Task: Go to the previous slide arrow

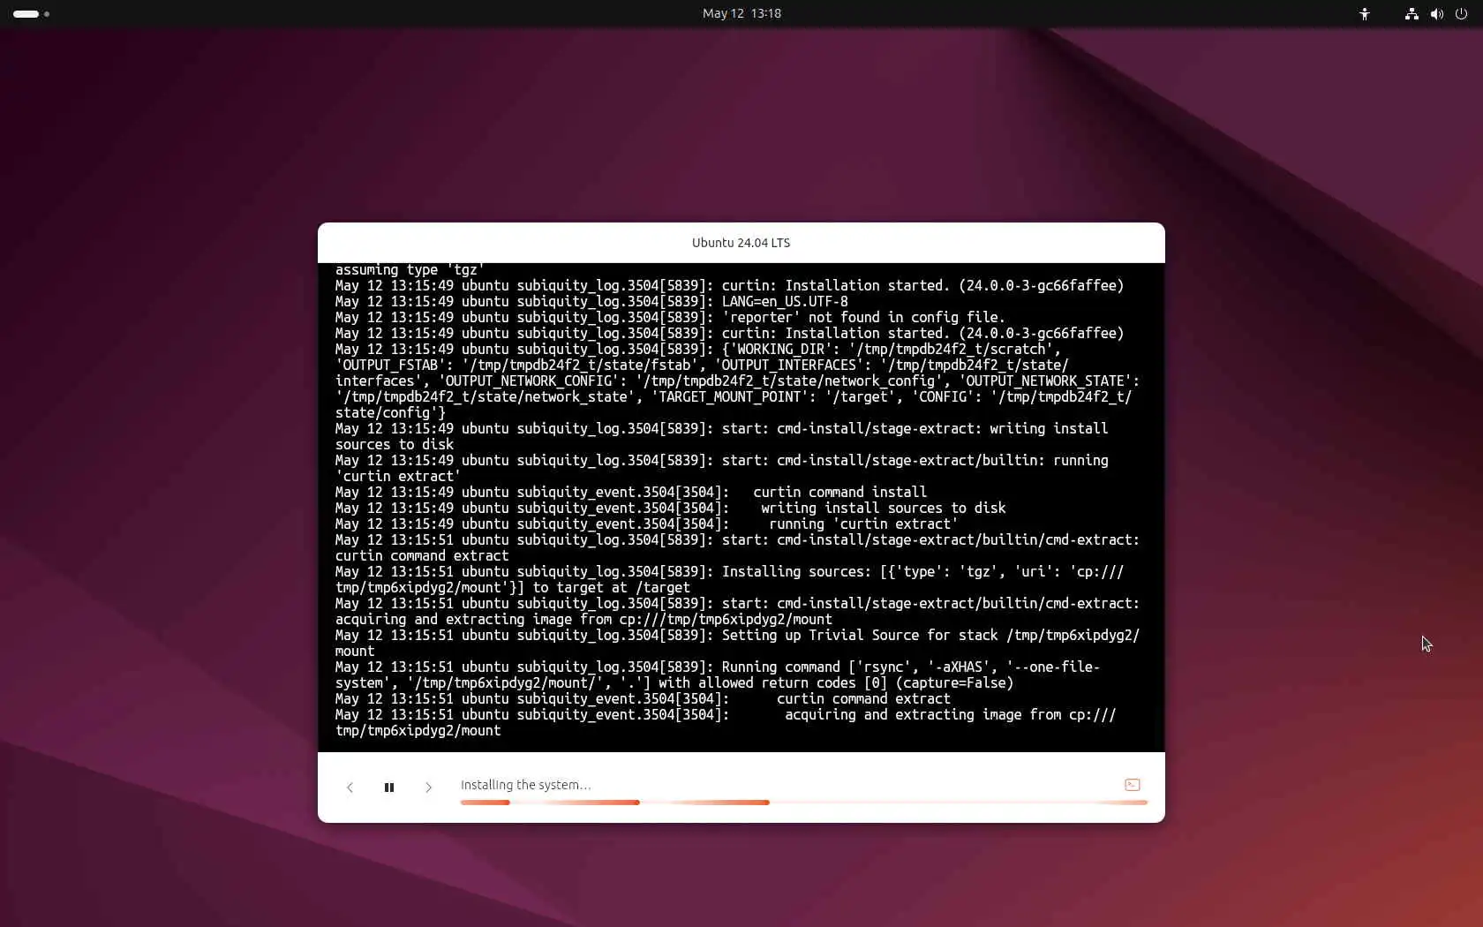Action: tap(350, 788)
